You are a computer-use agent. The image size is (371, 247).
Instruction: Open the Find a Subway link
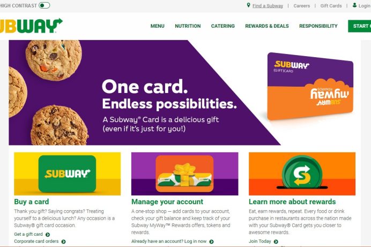(268, 6)
